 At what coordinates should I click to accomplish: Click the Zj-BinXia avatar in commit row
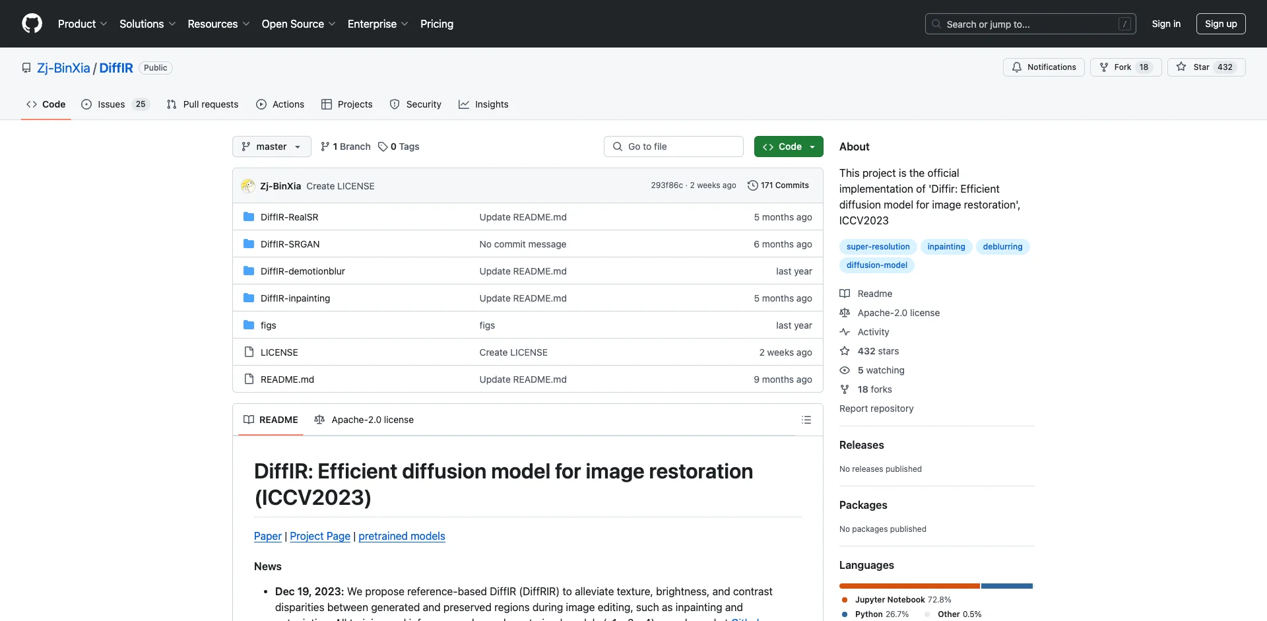pos(248,186)
